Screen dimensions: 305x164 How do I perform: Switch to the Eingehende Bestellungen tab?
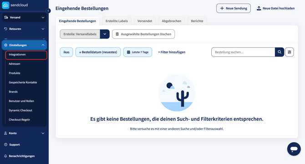click(77, 21)
